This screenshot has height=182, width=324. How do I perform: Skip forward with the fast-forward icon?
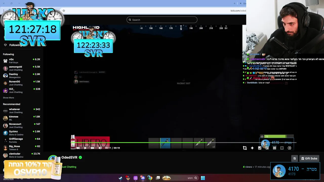[92, 148]
